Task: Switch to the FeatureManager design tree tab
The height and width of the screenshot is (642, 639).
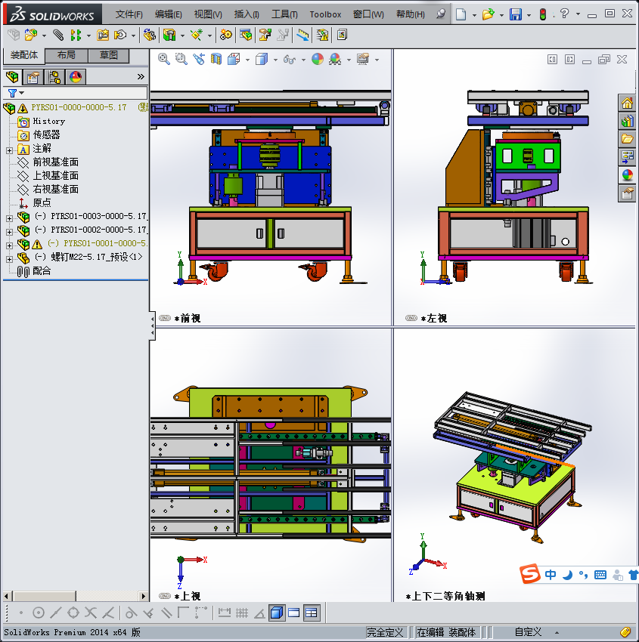Action: [12, 77]
